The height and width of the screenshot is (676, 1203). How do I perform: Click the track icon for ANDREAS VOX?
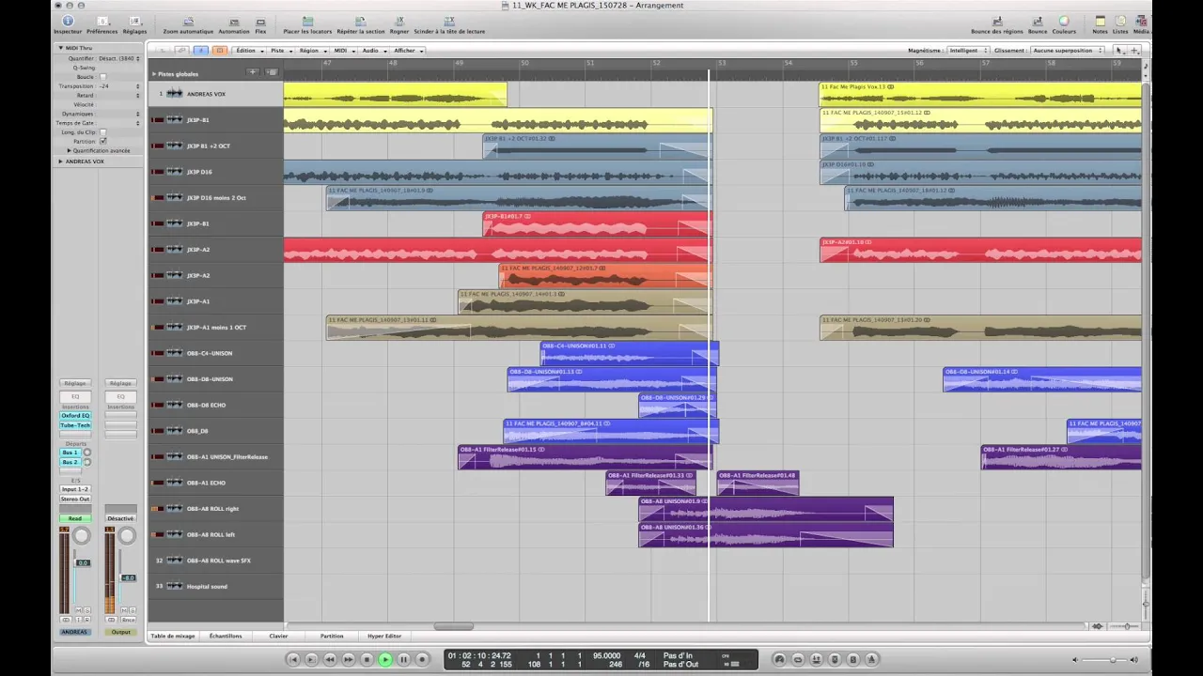175,94
